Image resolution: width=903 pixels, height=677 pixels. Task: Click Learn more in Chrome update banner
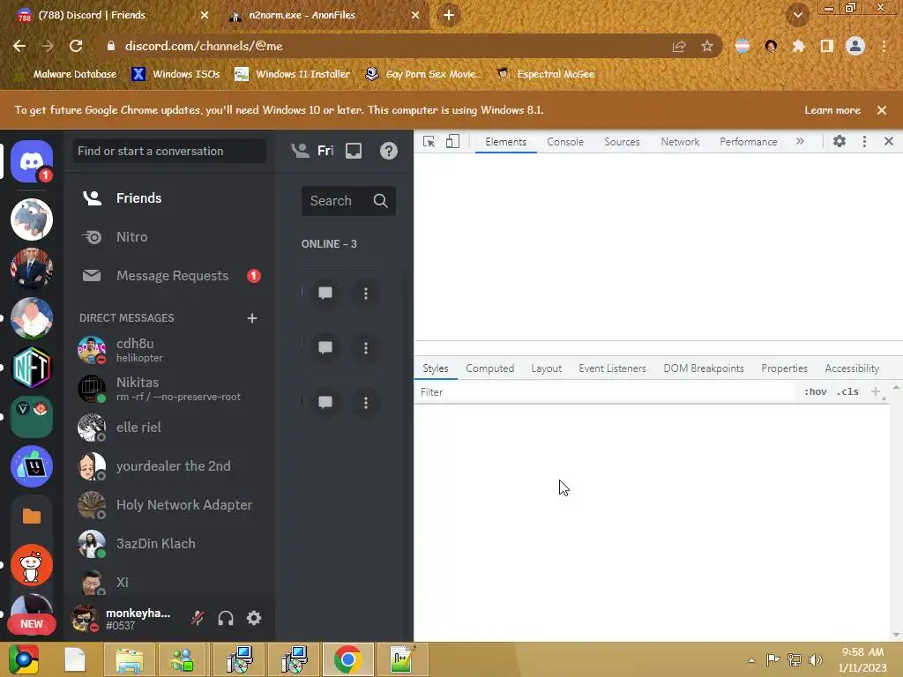(832, 110)
